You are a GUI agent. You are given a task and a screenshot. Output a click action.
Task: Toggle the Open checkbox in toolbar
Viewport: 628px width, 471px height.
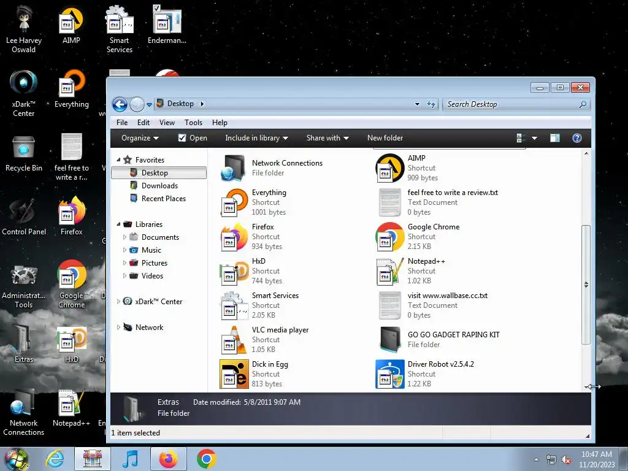click(x=182, y=138)
